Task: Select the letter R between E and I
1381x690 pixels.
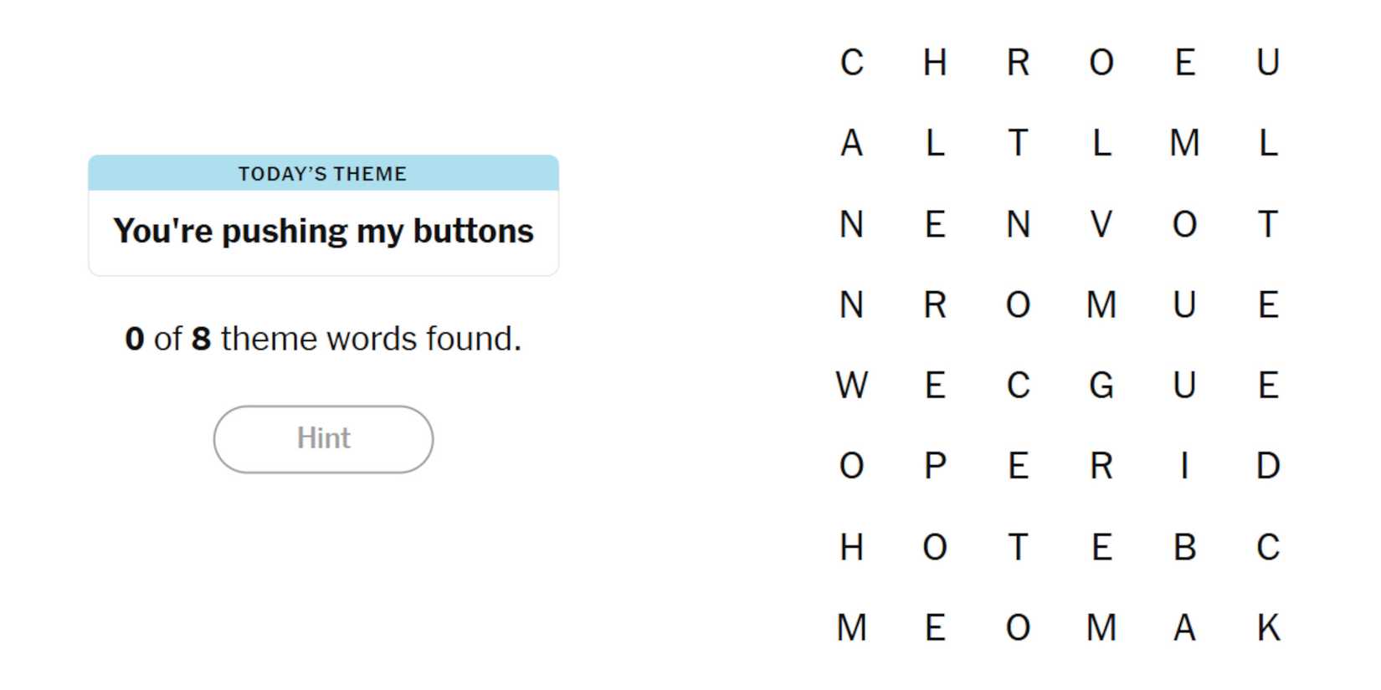Action: (x=1101, y=466)
